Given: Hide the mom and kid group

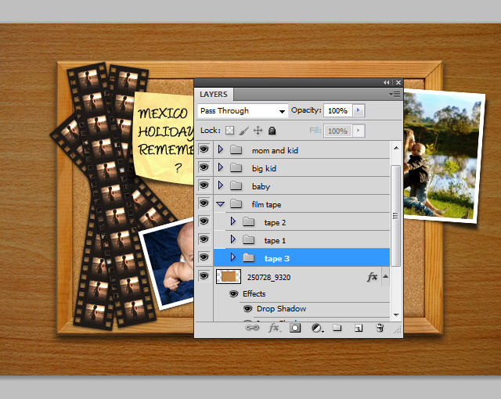Looking at the screenshot, I should coord(204,149).
